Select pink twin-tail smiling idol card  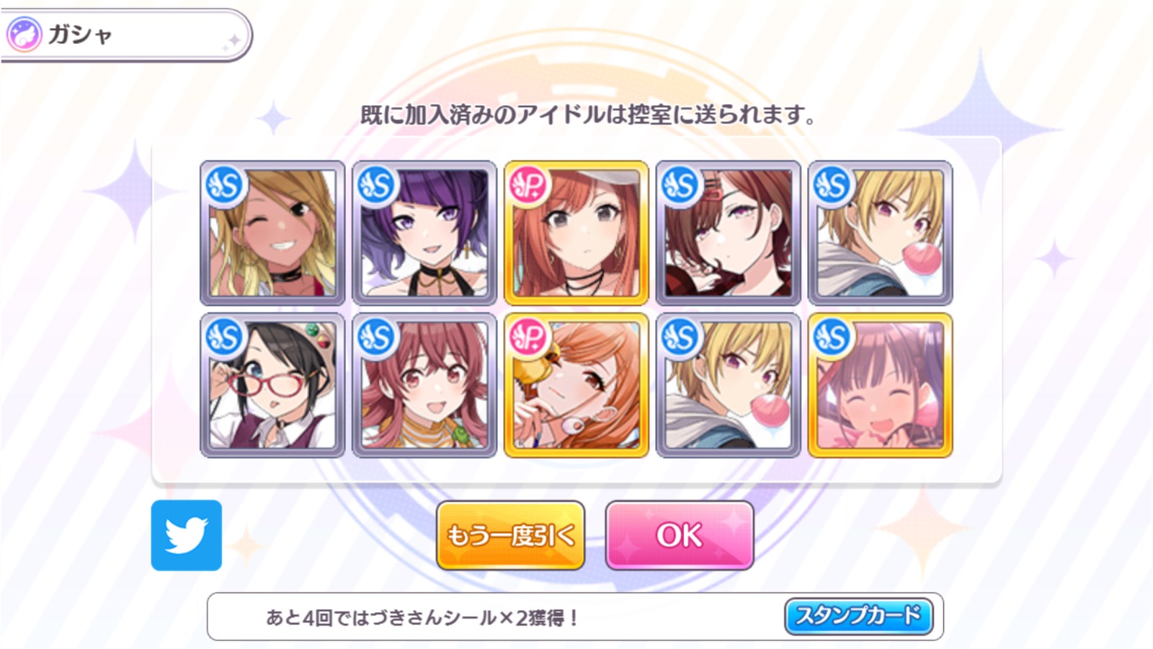pos(424,385)
